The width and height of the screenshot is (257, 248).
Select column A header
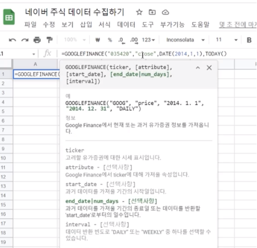[x=35, y=64]
